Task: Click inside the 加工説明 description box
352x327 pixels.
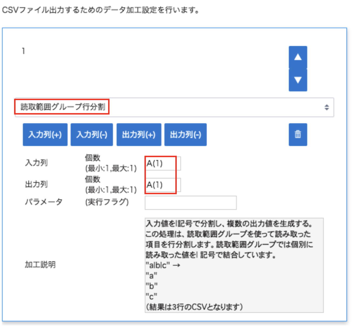Action: 234,265
